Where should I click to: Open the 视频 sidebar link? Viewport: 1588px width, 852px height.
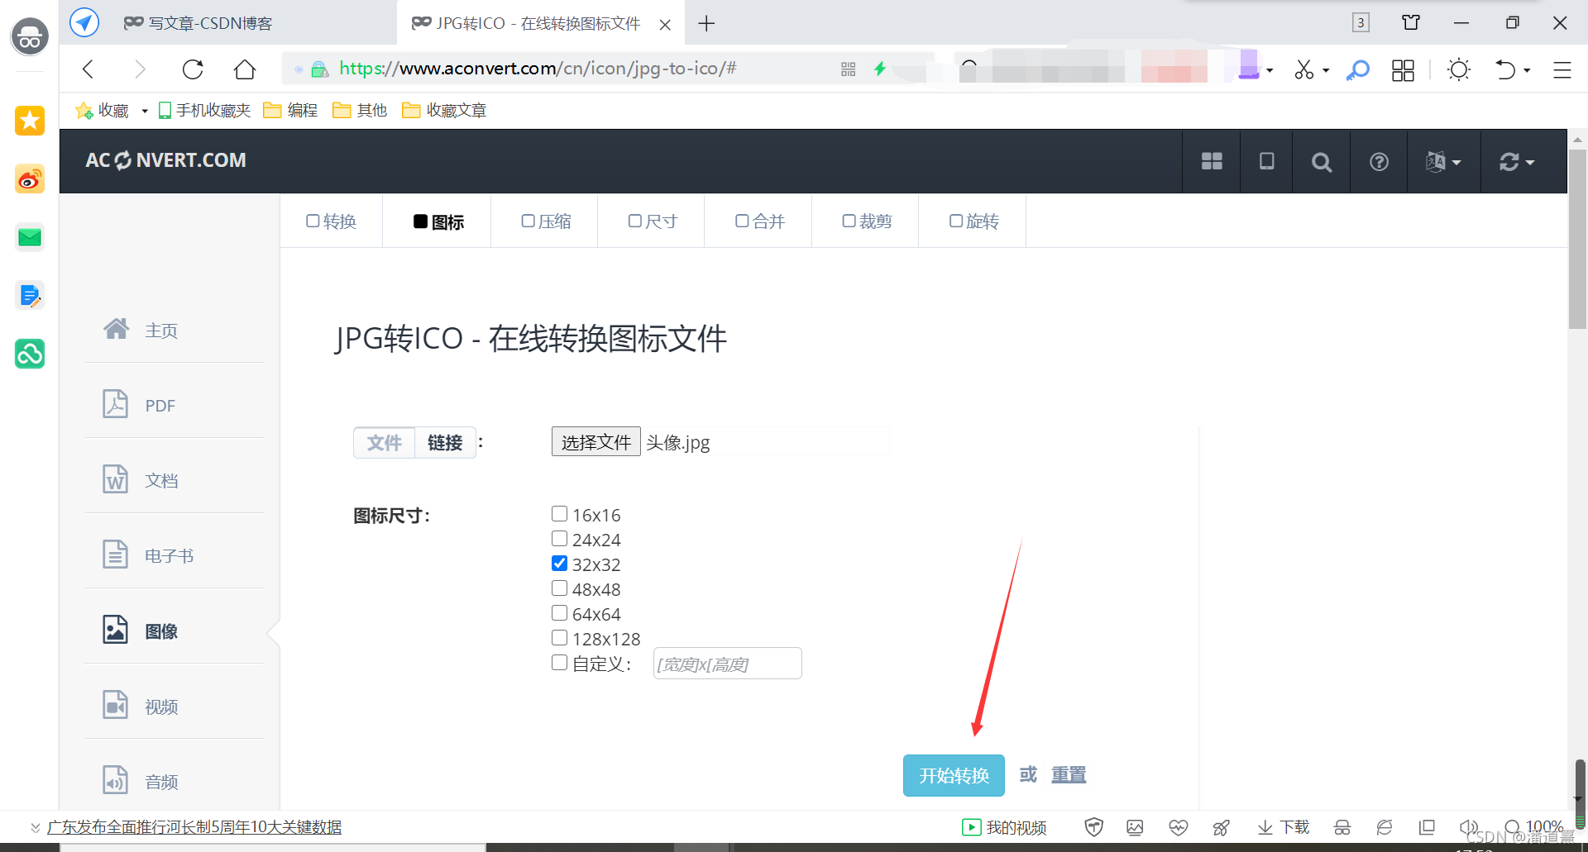point(161,707)
